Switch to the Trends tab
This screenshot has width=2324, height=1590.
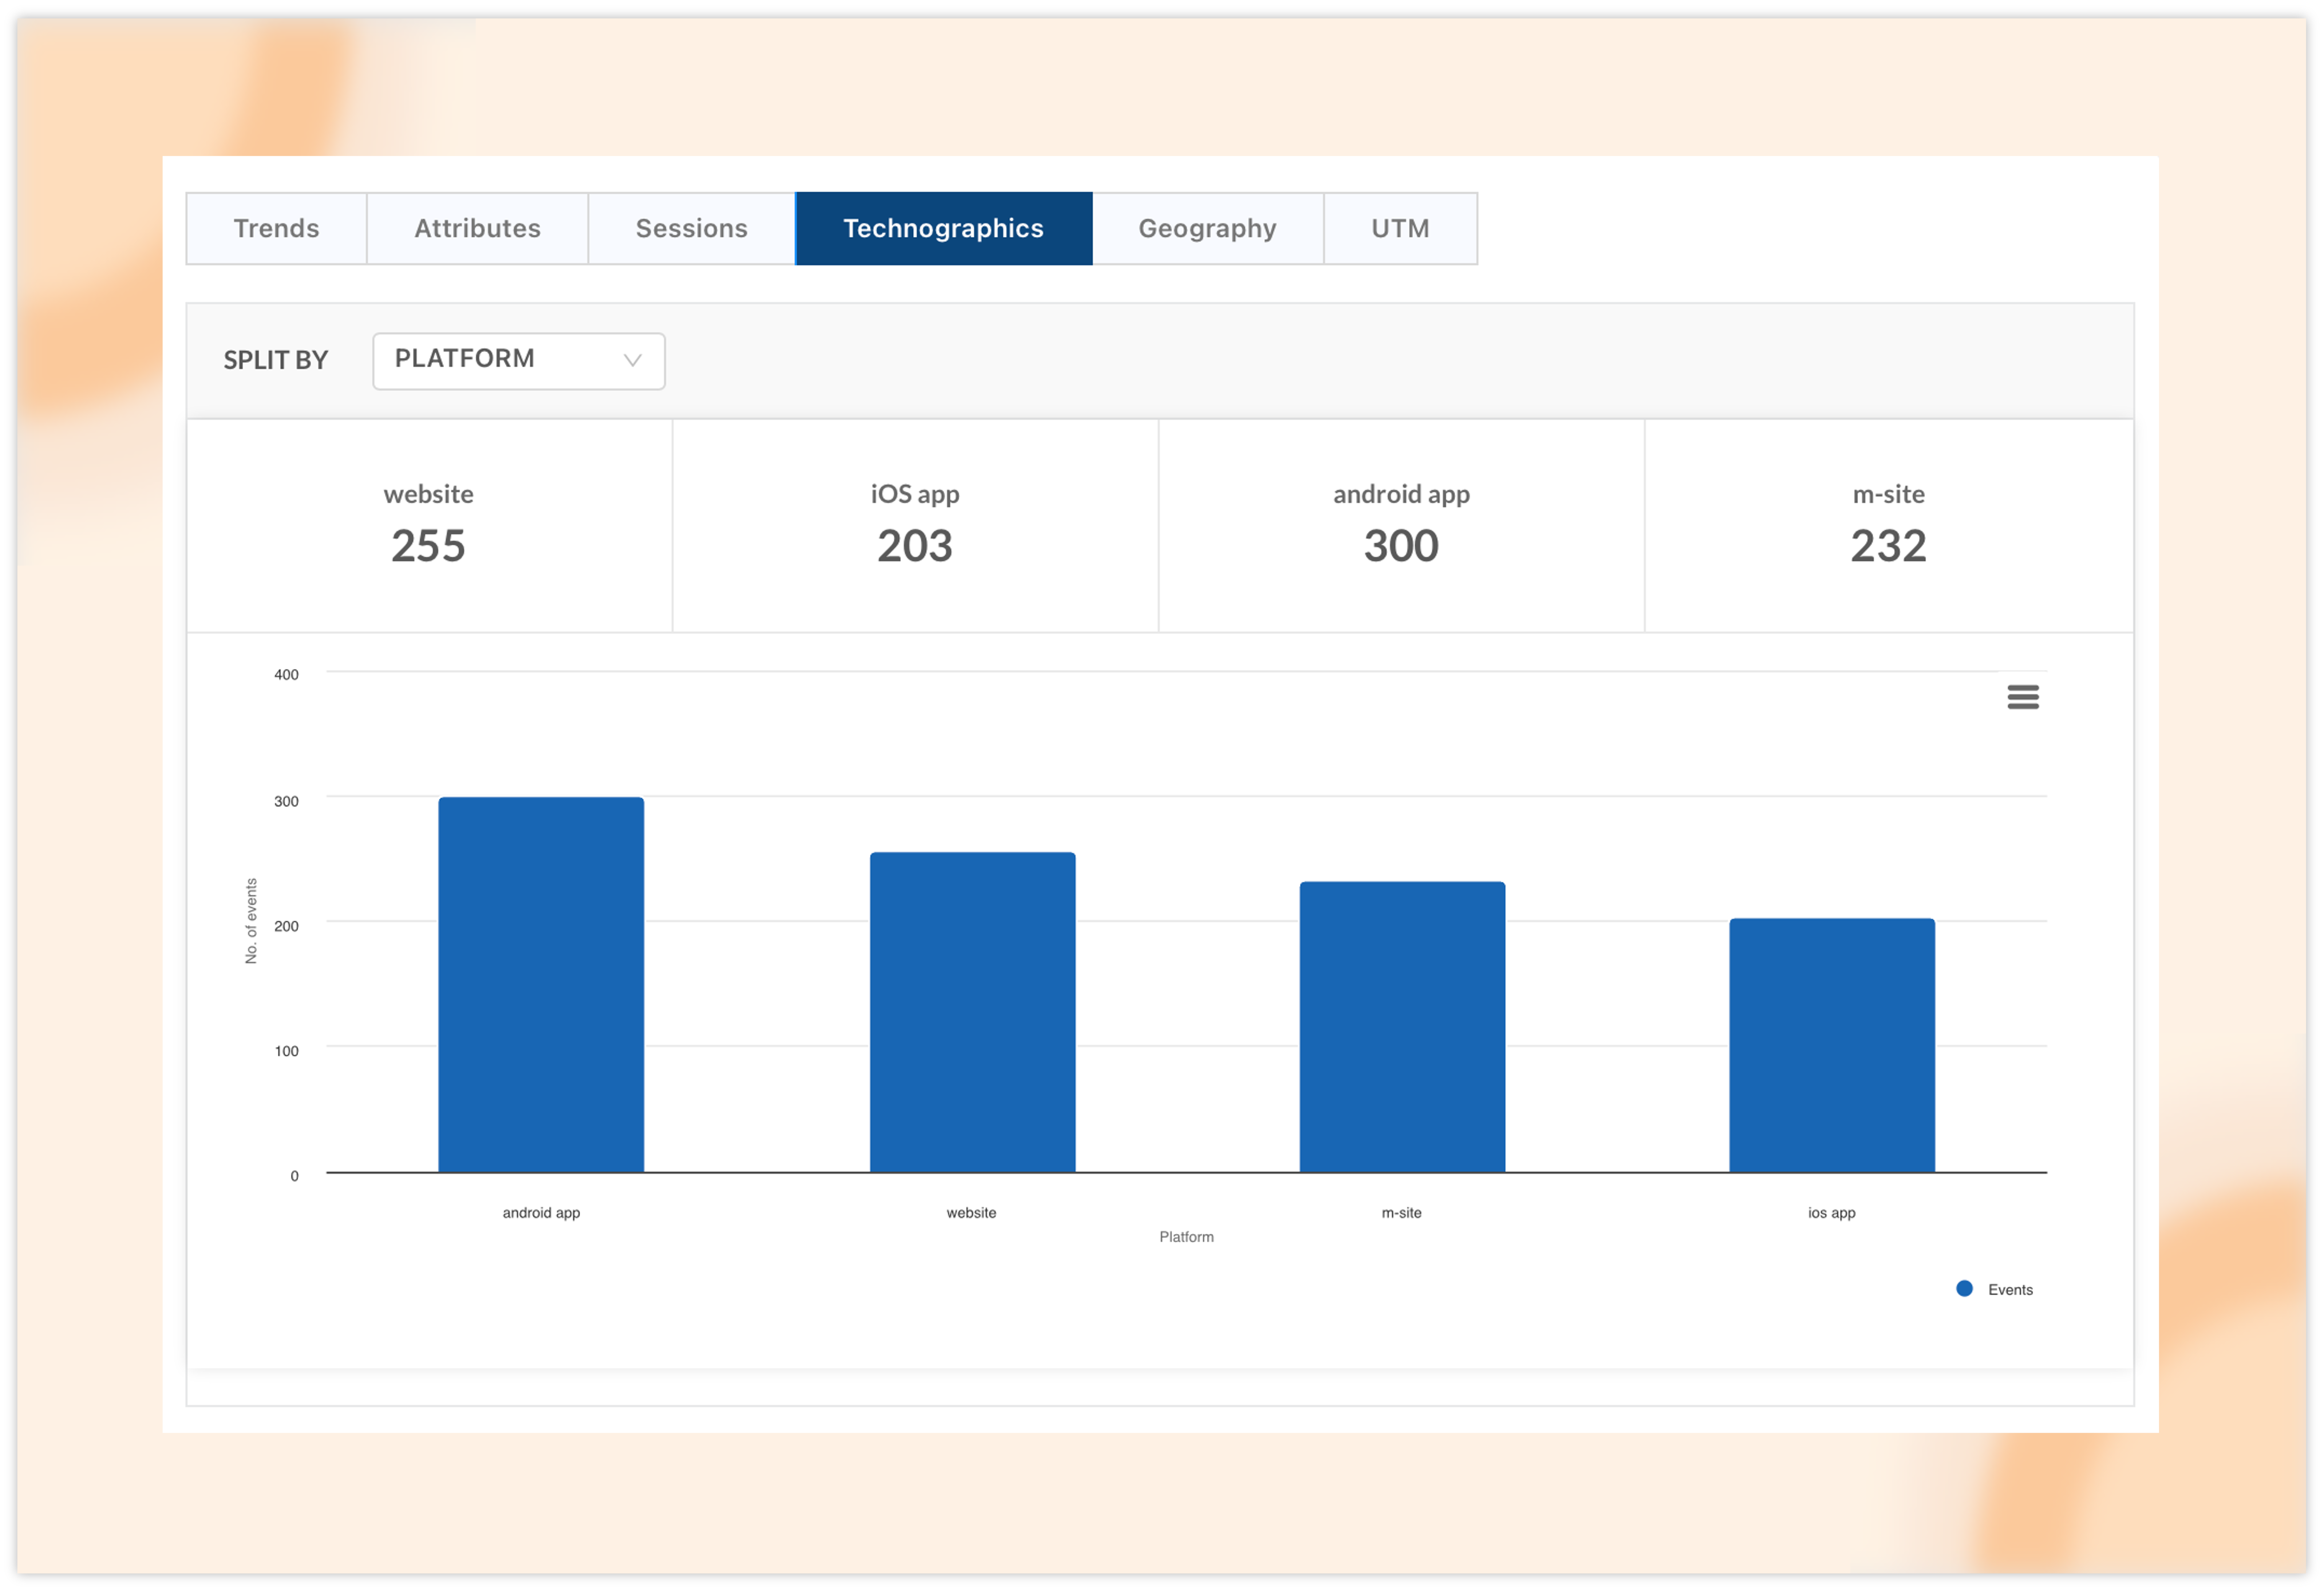[x=276, y=228]
